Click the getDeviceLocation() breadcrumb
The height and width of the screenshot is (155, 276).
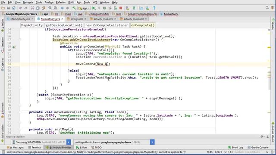64,25
